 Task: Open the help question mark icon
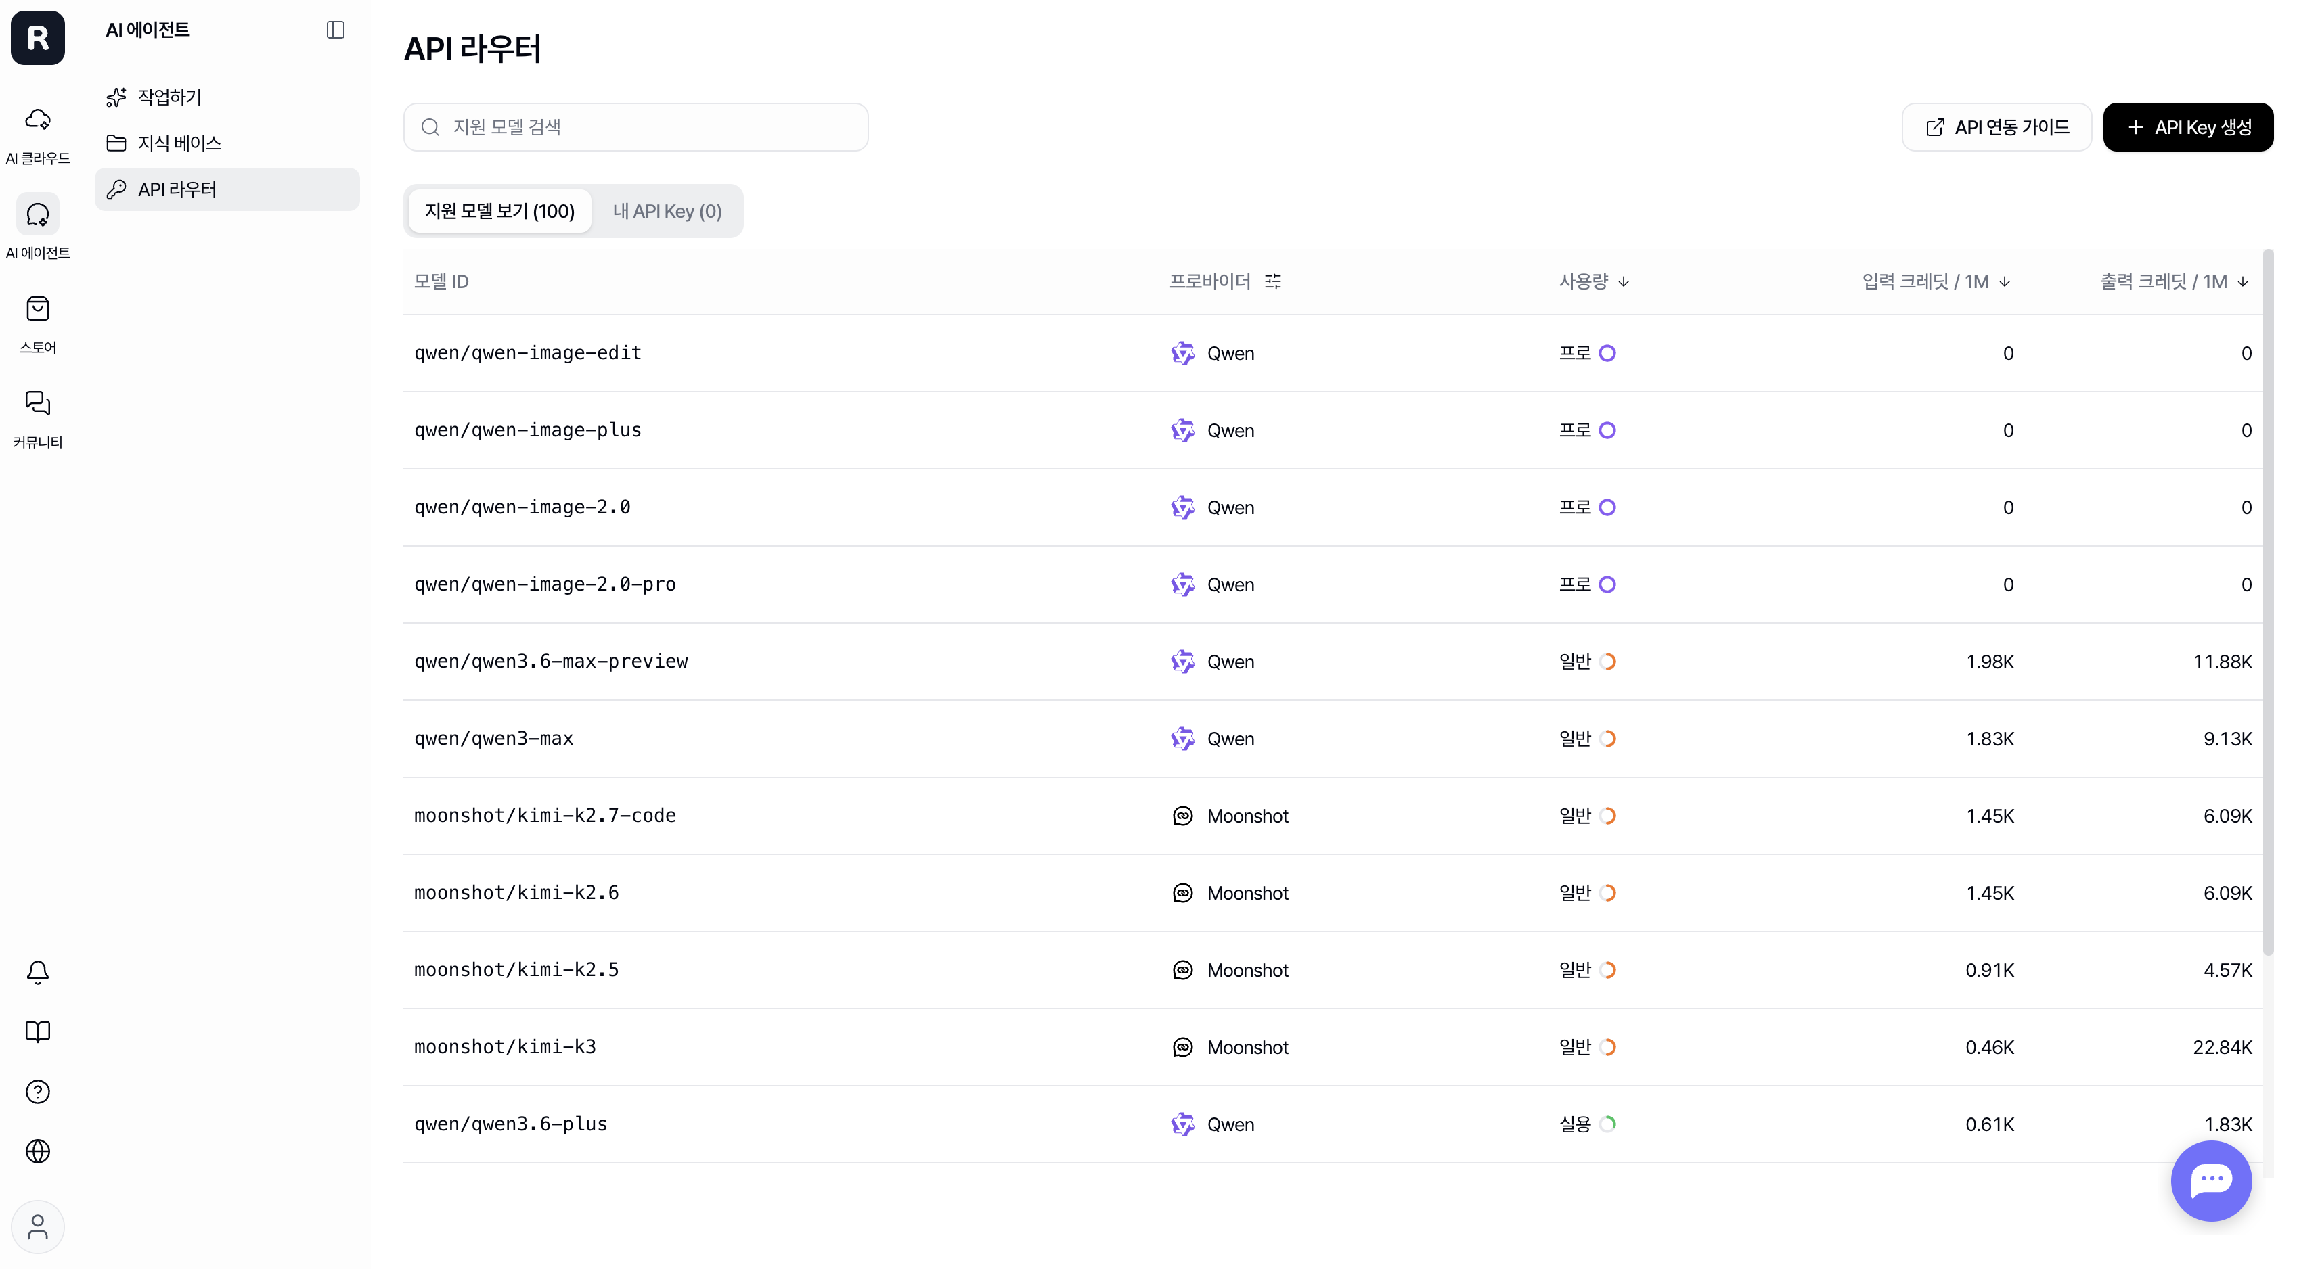37,1092
